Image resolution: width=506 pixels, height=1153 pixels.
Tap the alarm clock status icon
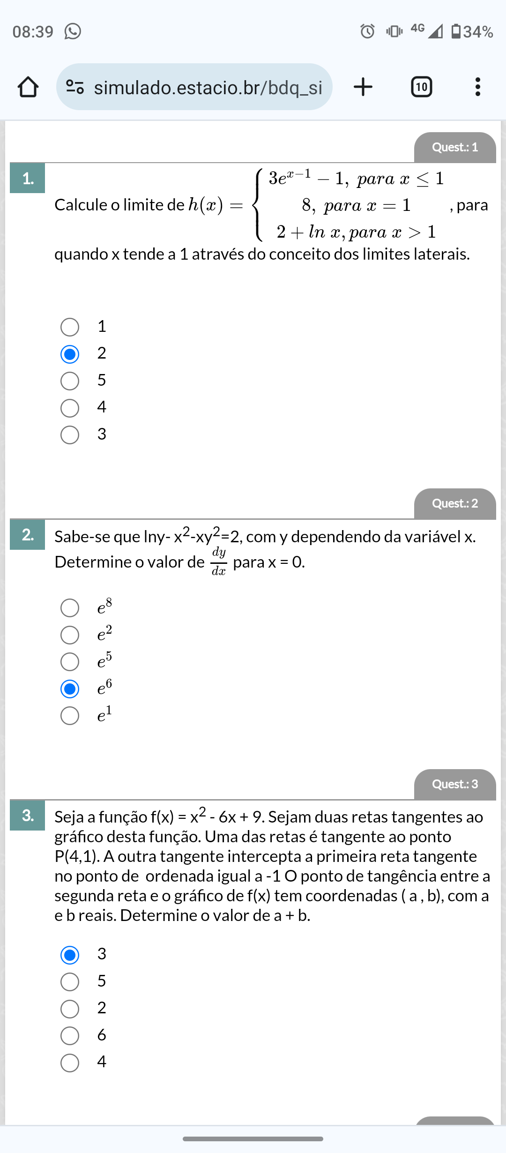(x=367, y=31)
